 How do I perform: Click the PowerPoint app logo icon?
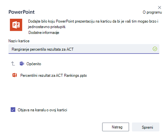tap(16, 25)
